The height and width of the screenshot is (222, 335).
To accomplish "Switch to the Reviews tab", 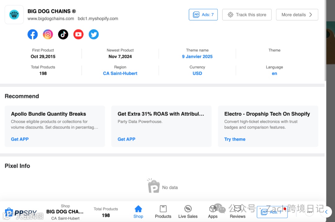I will click(238, 212).
